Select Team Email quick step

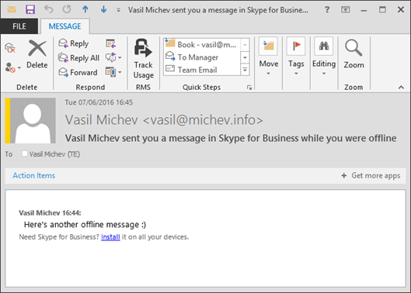(x=201, y=70)
